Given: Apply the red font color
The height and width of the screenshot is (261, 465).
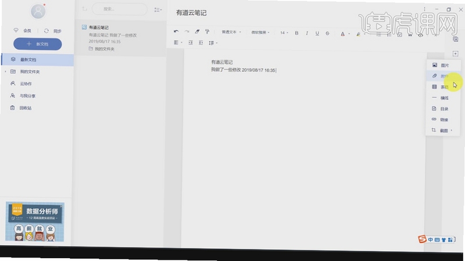Looking at the screenshot, I should pyautogui.click(x=342, y=34).
